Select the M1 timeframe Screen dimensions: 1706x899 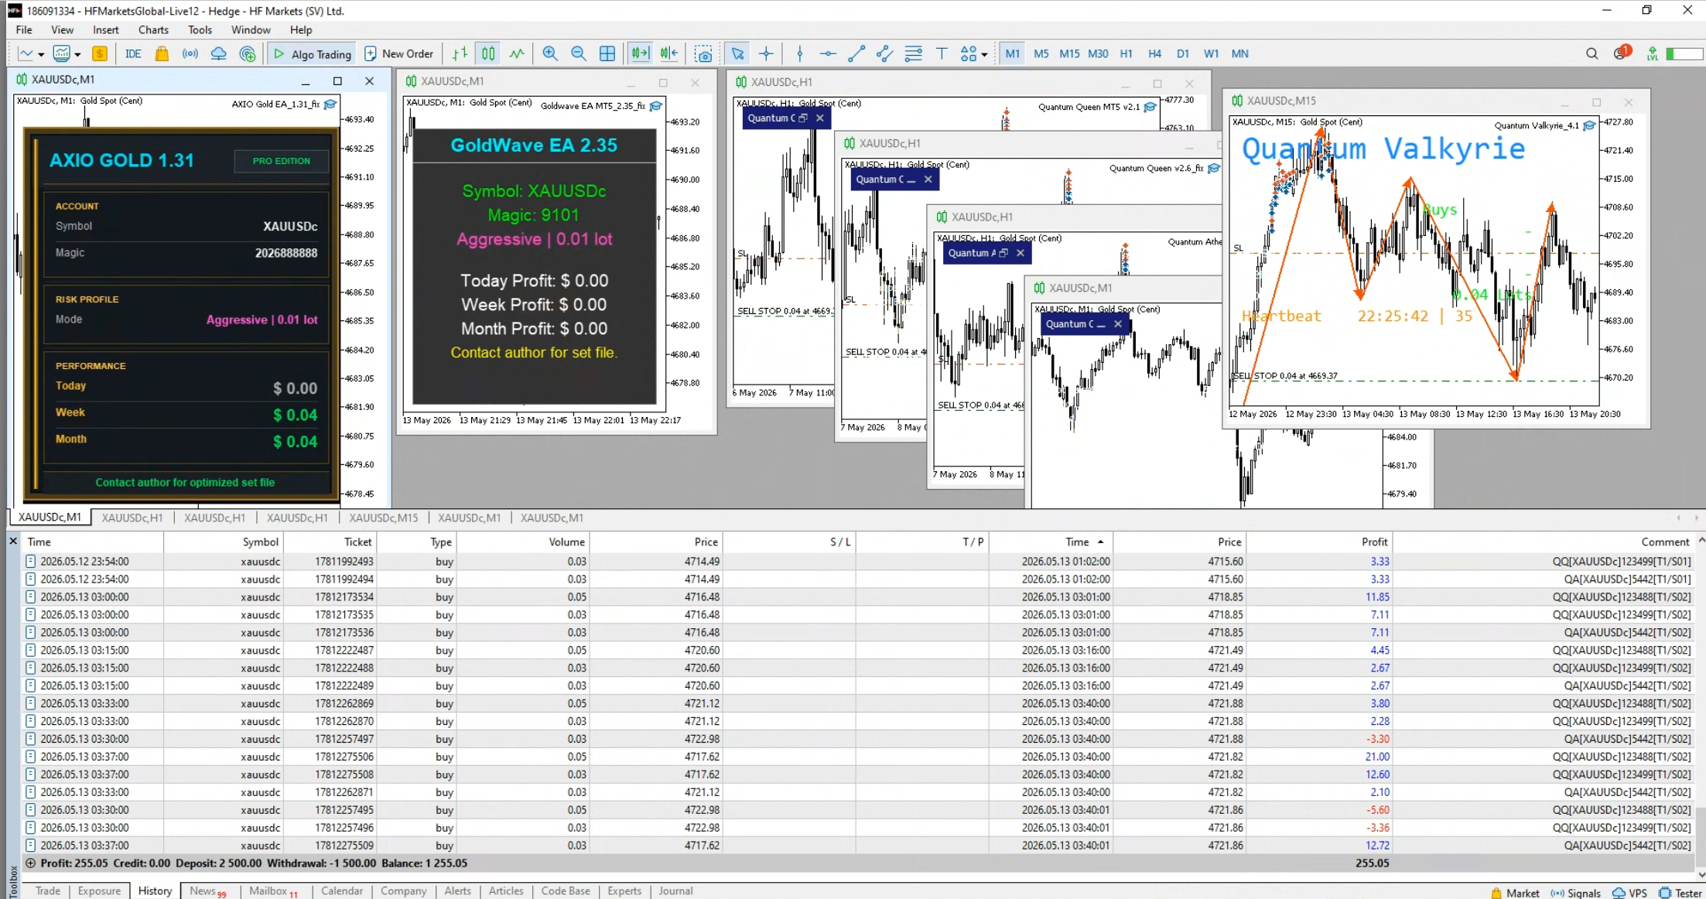pos(1013,53)
